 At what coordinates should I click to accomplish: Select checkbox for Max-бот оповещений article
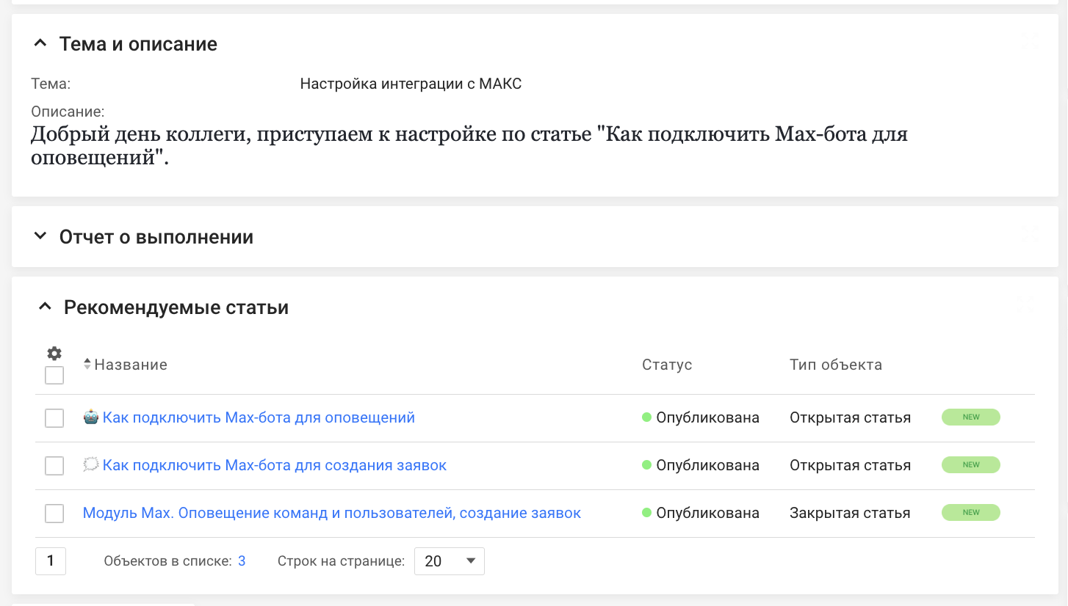coord(54,418)
